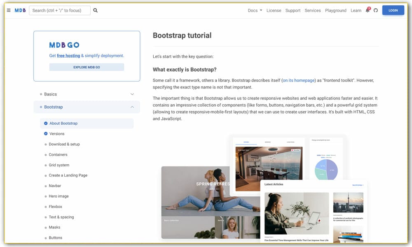Open the Flexbox lesson
The image size is (412, 247).
coord(56,207)
